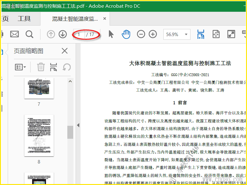Zoom in using the plus button
This screenshot has height=185, width=247.
pos(153,34)
